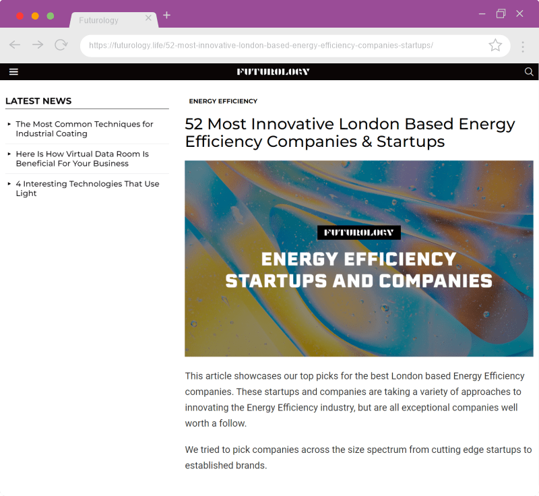This screenshot has height=496, width=539.
Task: Click the site search magnifier icon
Action: [529, 72]
